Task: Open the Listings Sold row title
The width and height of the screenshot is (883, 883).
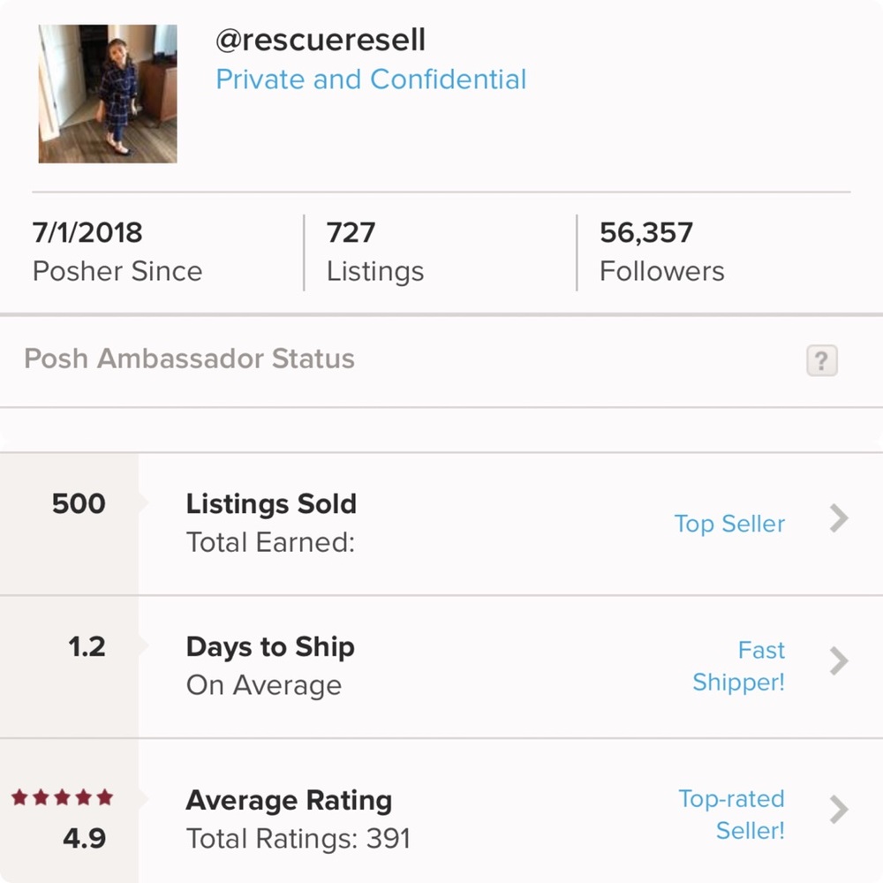Action: pos(271,504)
